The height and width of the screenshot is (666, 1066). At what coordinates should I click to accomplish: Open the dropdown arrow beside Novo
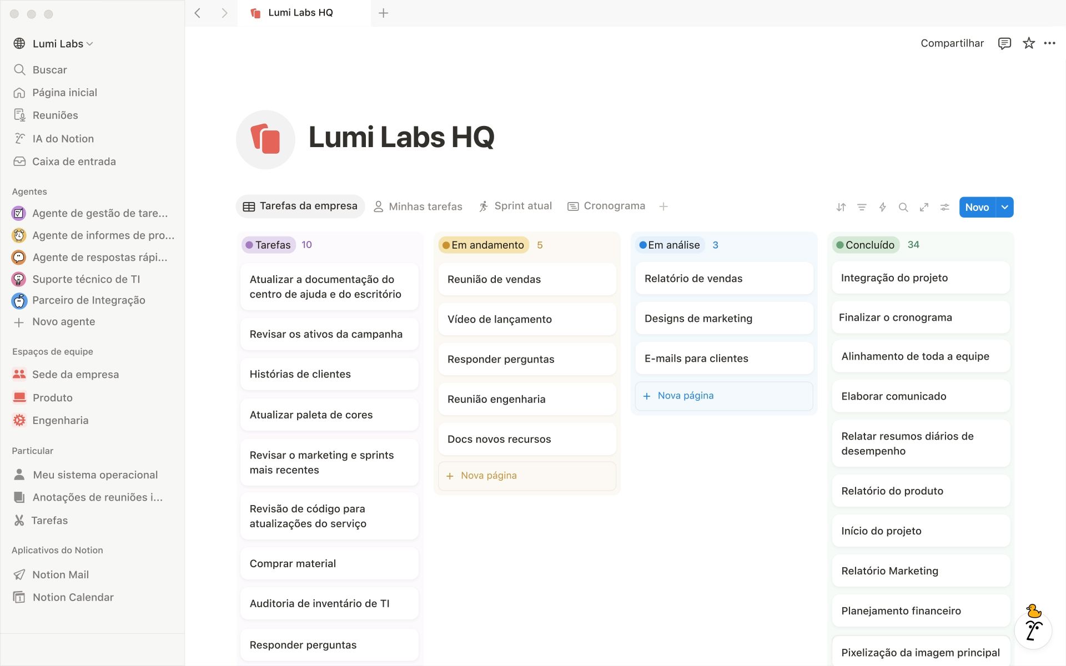pyautogui.click(x=1005, y=207)
